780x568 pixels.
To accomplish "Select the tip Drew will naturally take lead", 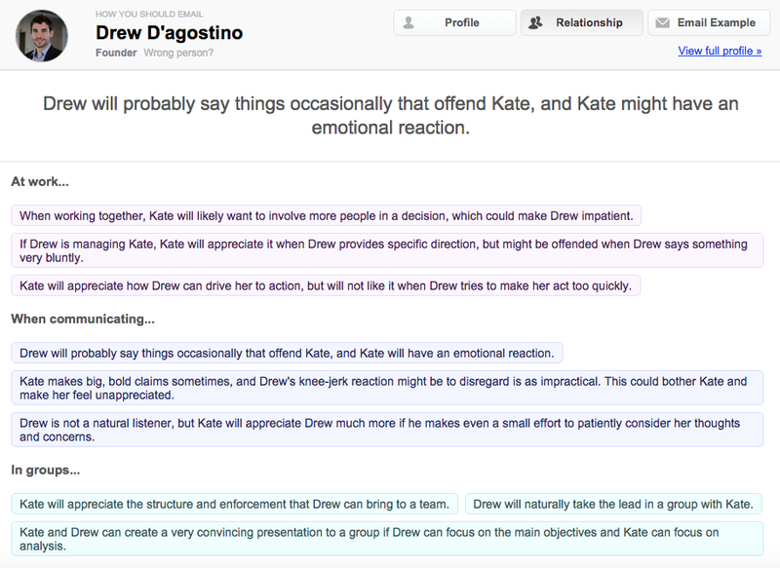I will click(613, 504).
